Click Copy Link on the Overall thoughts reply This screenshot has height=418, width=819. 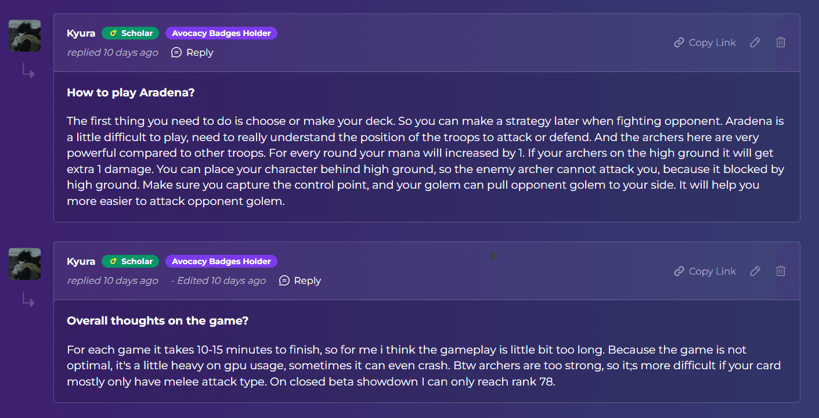point(705,271)
